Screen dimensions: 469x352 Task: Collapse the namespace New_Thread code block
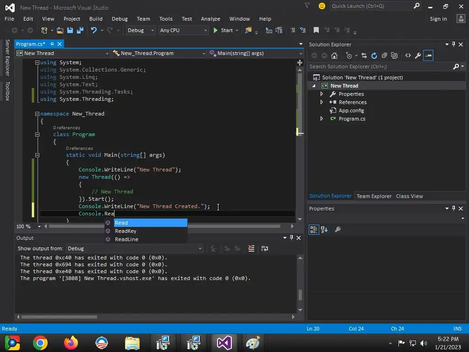click(38, 114)
